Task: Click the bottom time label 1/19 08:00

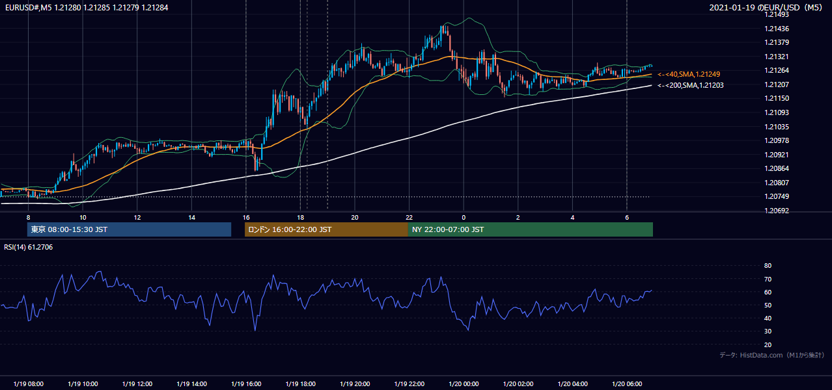Action: [28, 384]
